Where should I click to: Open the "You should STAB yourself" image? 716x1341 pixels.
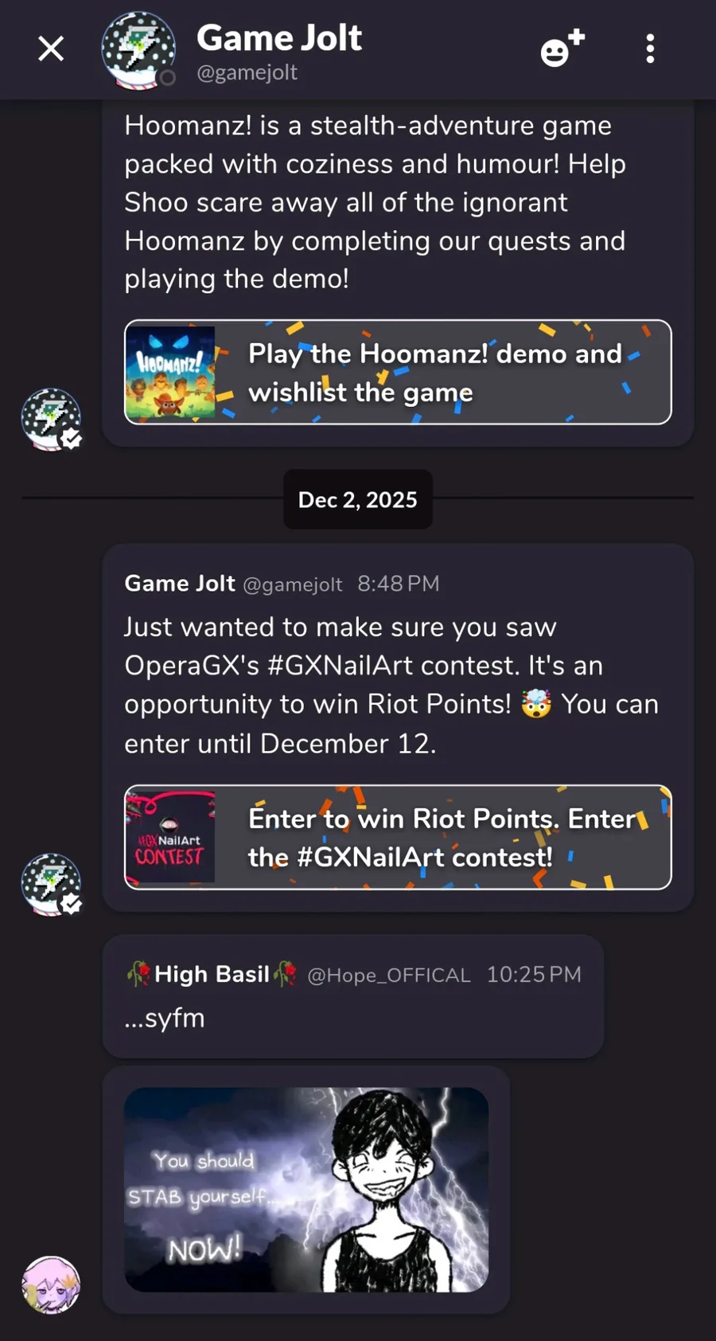[306, 1190]
